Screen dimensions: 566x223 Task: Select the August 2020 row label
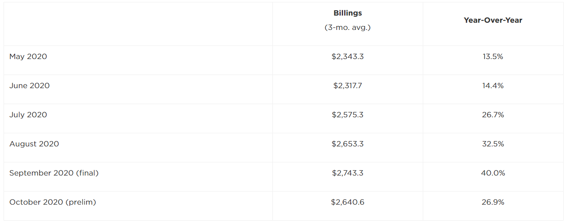(34, 144)
